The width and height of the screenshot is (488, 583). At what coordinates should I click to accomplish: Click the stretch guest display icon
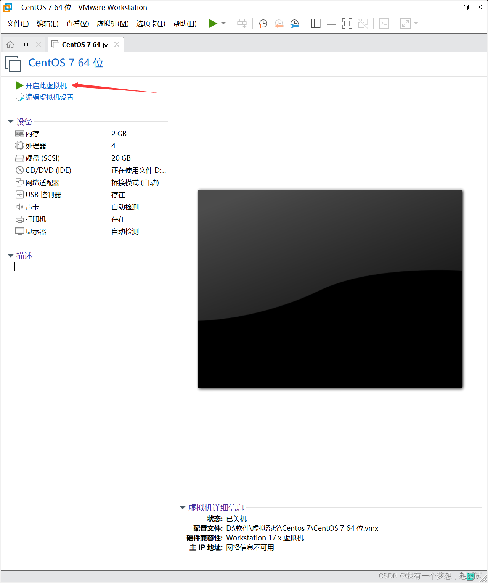pos(405,24)
